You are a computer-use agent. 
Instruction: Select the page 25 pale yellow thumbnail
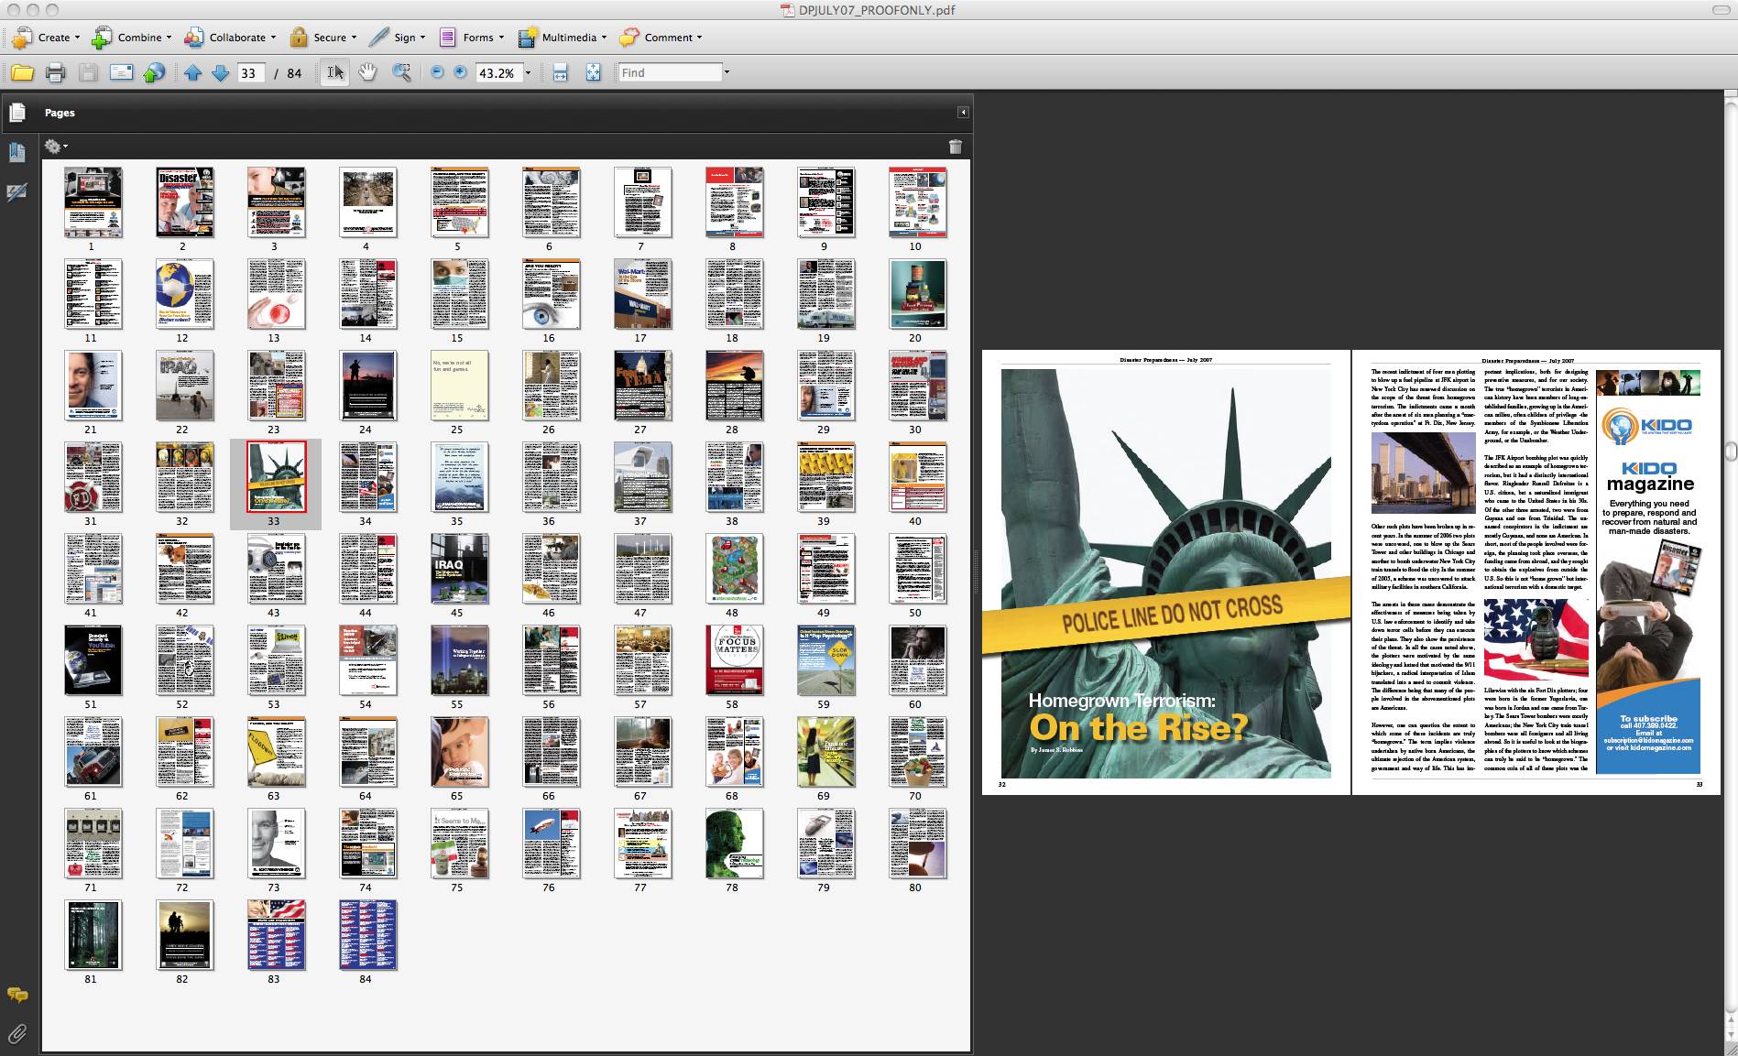pos(459,386)
